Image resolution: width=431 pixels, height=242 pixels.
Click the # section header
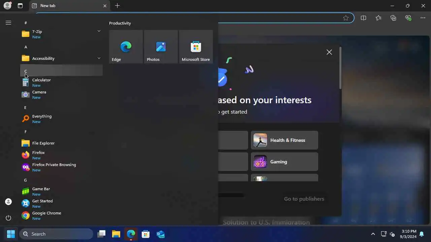[61, 23]
